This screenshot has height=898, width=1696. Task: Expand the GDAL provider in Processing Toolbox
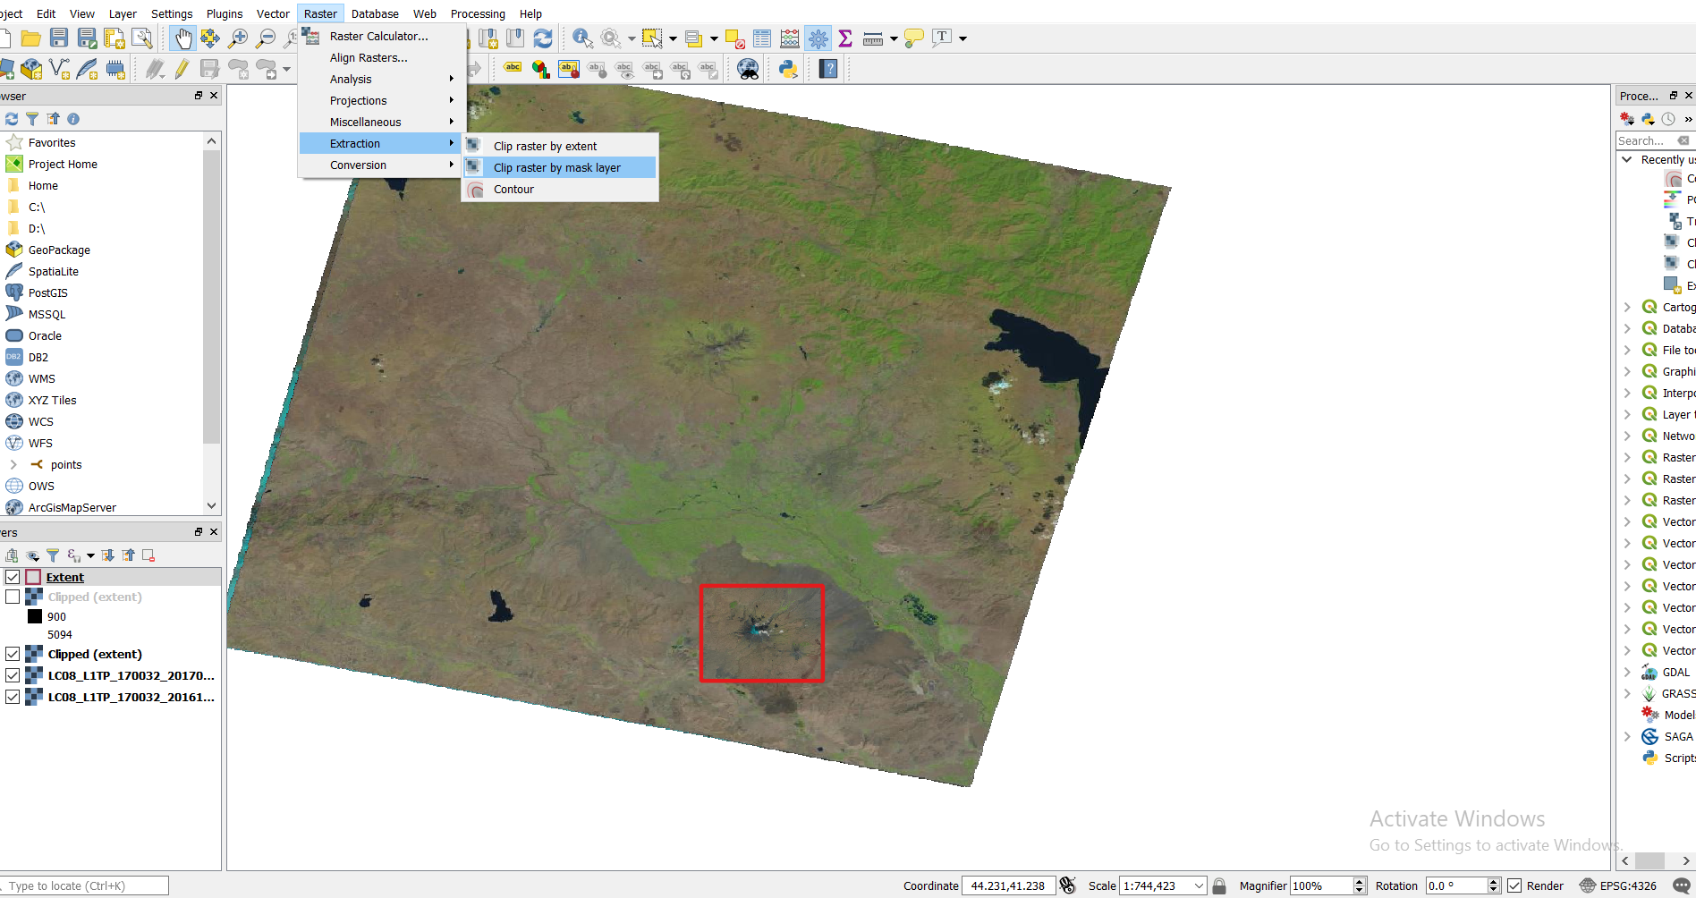[1628, 672]
